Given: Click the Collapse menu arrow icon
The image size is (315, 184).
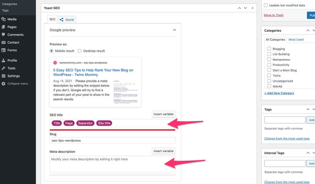Looking at the screenshot, I should click(x=3, y=83).
